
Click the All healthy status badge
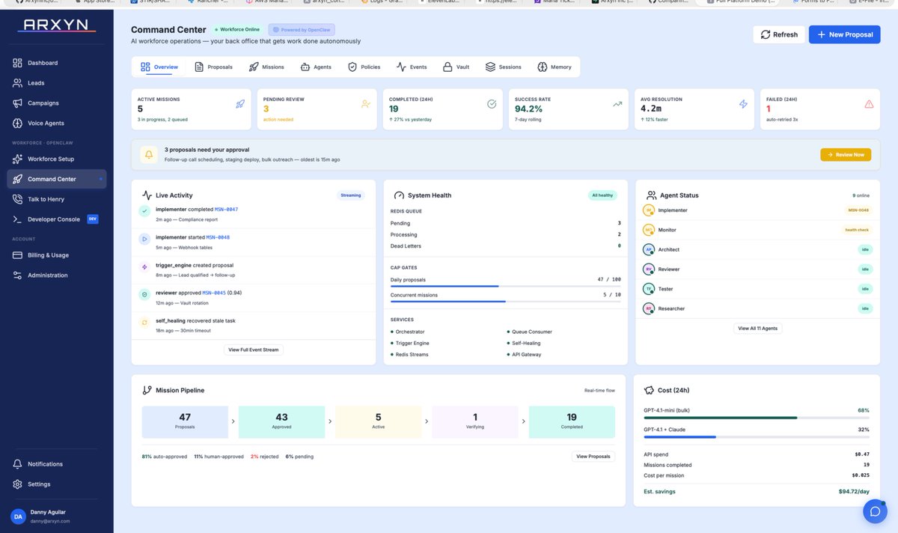tap(602, 195)
